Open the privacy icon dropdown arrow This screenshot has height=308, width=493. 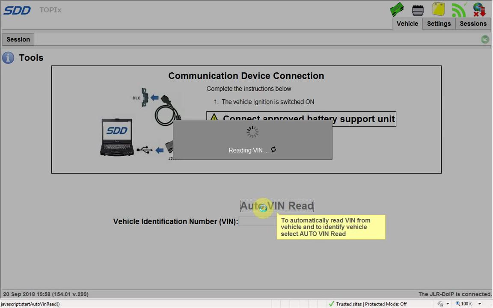point(447,304)
